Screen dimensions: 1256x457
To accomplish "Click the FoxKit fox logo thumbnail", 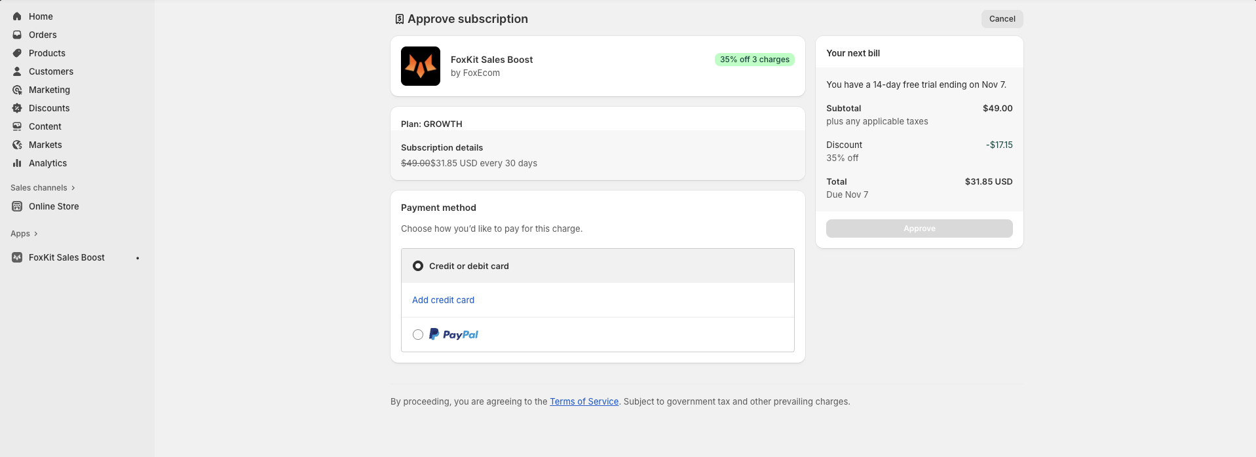I will (x=421, y=66).
